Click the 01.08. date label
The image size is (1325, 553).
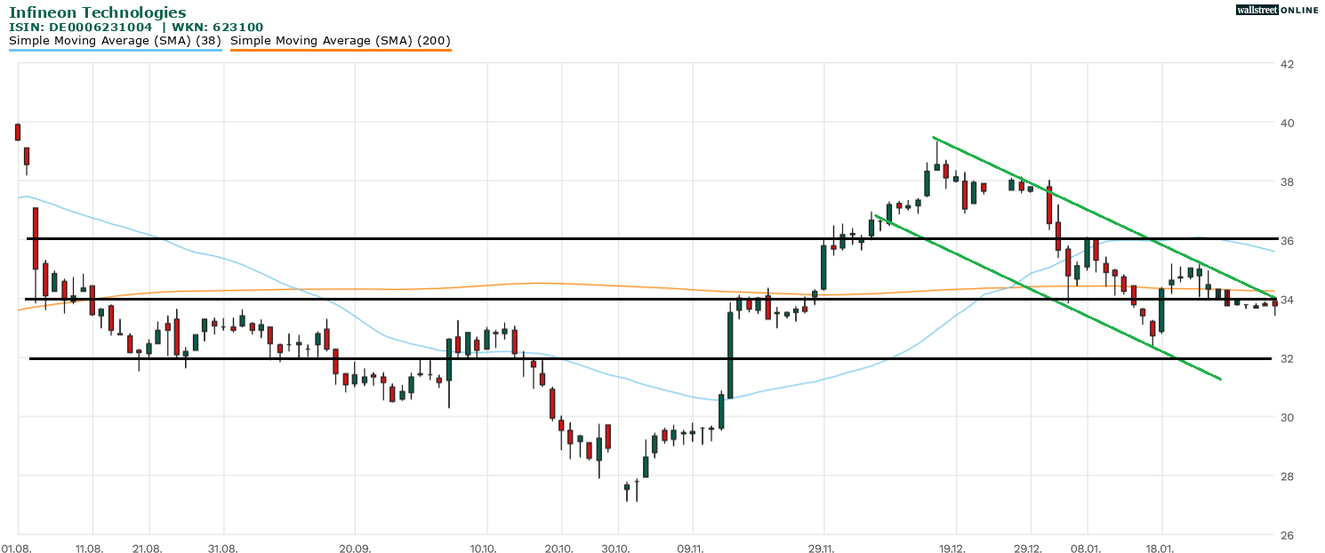tap(17, 549)
